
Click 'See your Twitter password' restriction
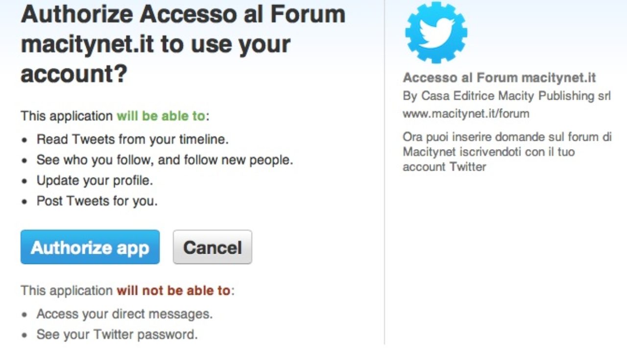117,335
